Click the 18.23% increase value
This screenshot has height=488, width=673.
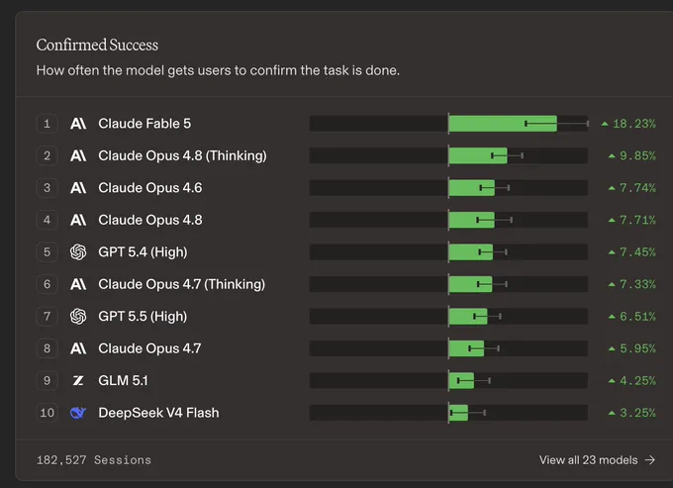tap(634, 124)
